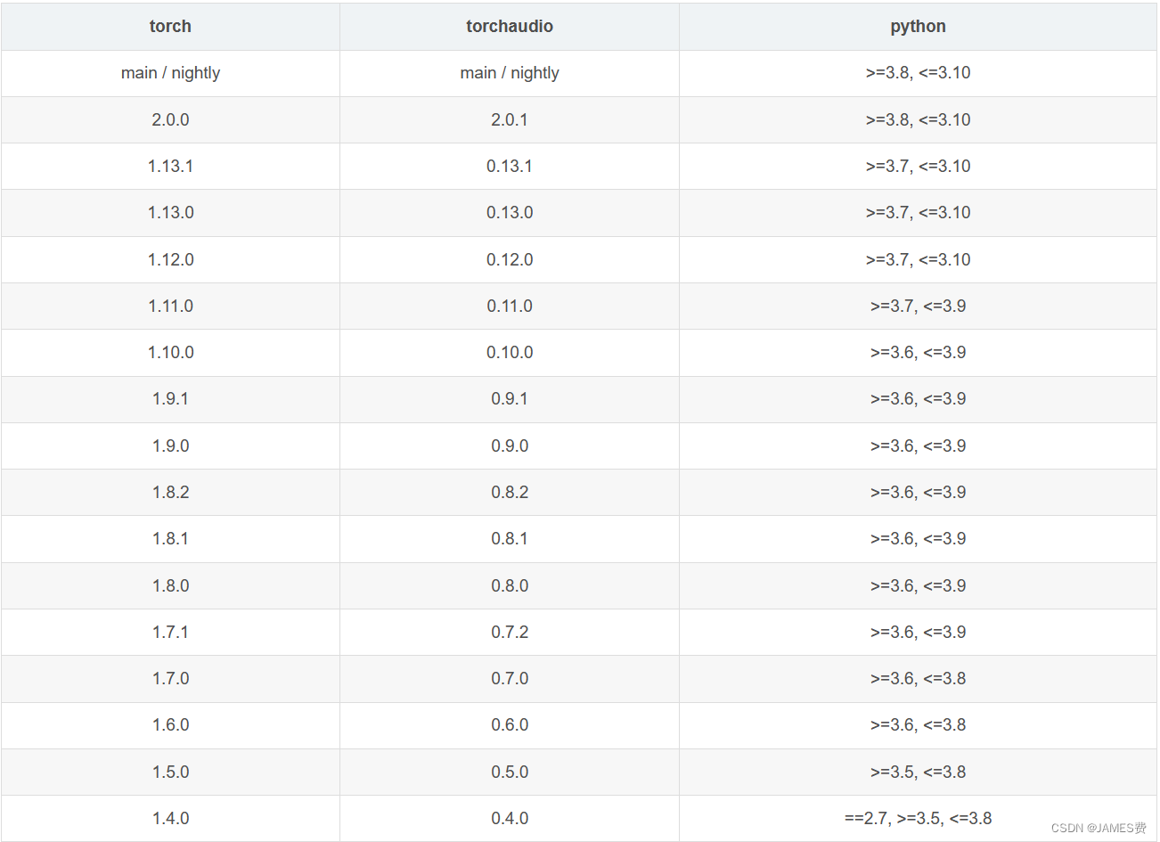Click torchaudio version 0.9.1 cell

coord(510,399)
